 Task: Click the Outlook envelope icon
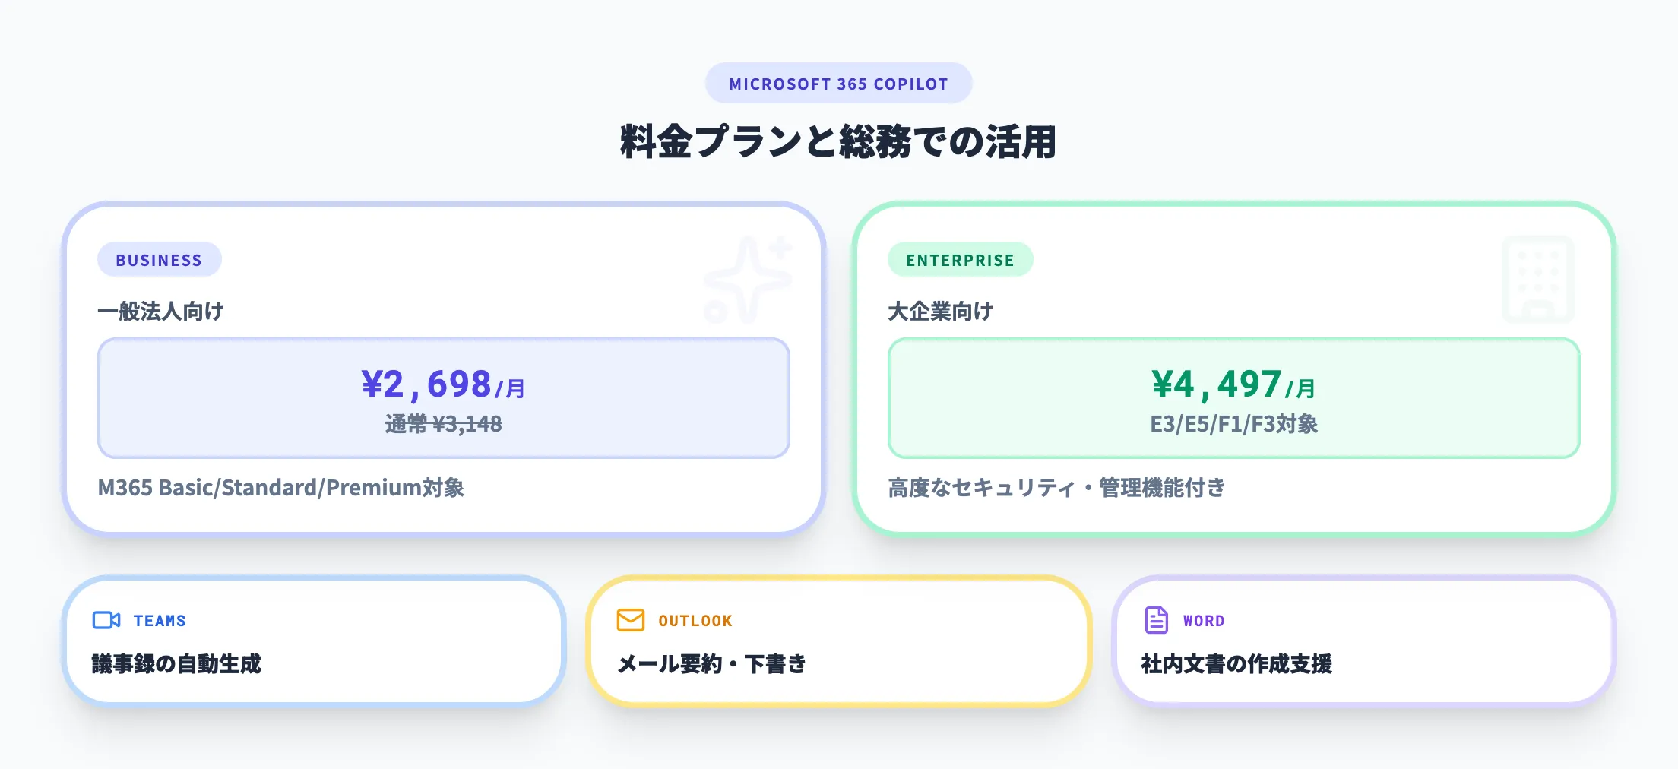(x=631, y=620)
